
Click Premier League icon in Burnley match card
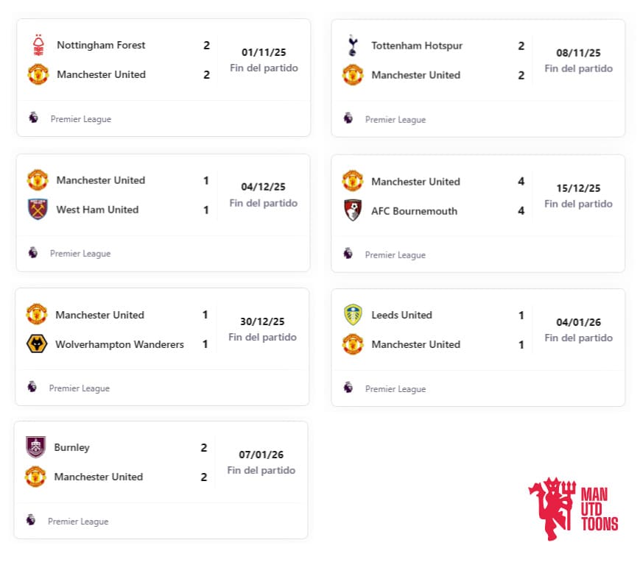point(31,520)
